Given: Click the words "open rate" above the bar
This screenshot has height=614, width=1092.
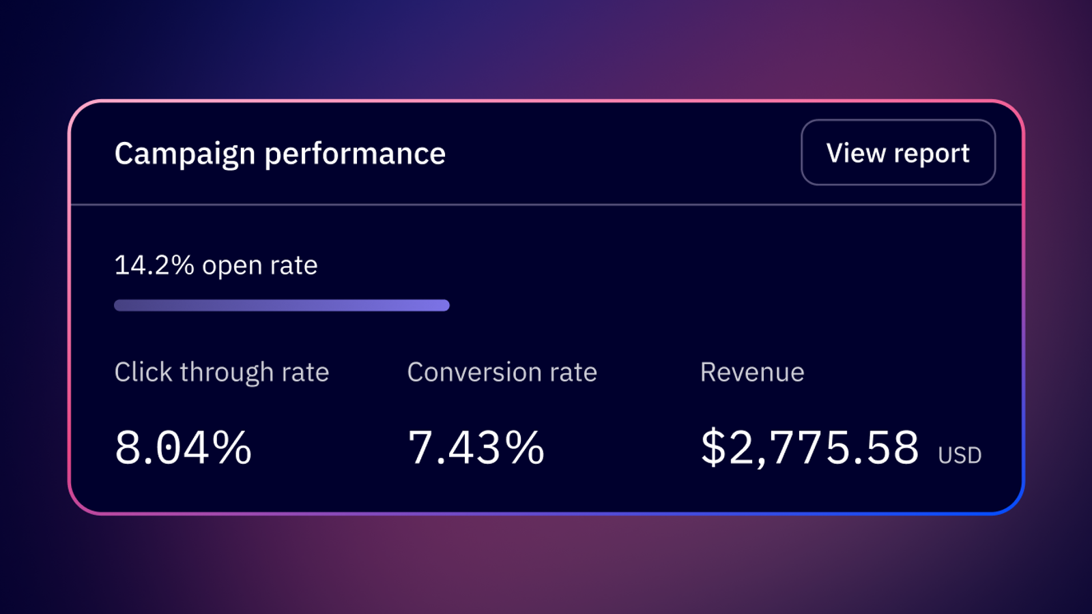Looking at the screenshot, I should (260, 265).
